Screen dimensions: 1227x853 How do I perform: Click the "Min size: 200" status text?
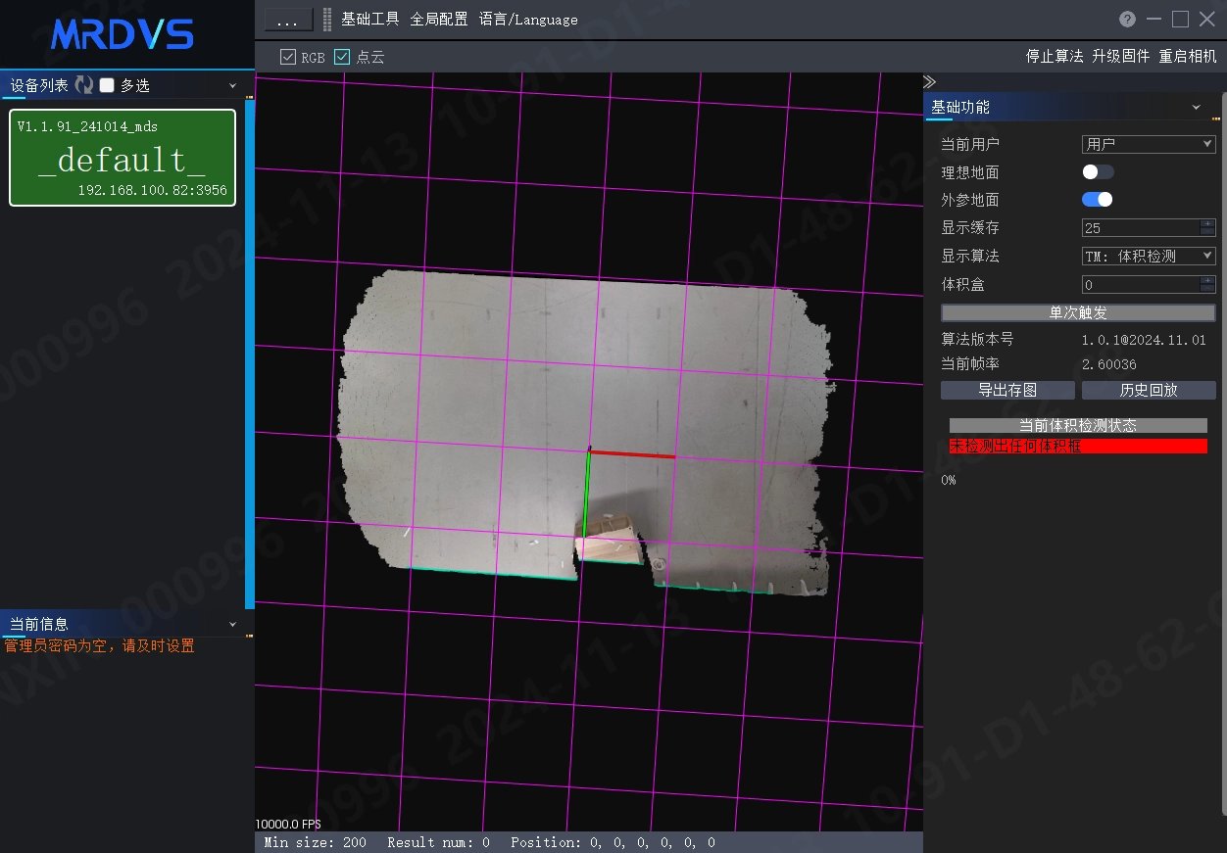[316, 842]
